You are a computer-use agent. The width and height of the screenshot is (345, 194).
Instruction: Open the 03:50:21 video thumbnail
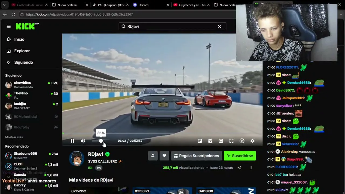tap(162, 190)
